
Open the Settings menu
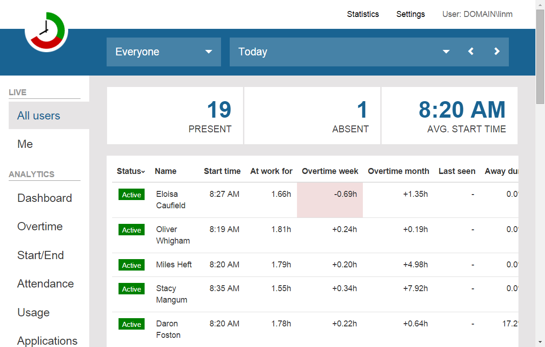[x=410, y=14]
